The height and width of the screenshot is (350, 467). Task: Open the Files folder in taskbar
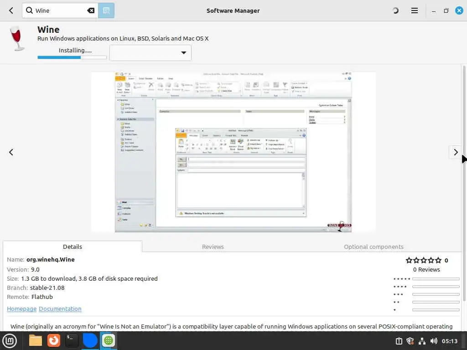[x=36, y=340]
